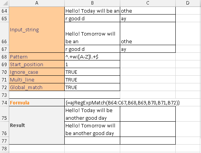The height and width of the screenshot is (153, 201).
Task: Select column C header
Action: coord(148,3)
